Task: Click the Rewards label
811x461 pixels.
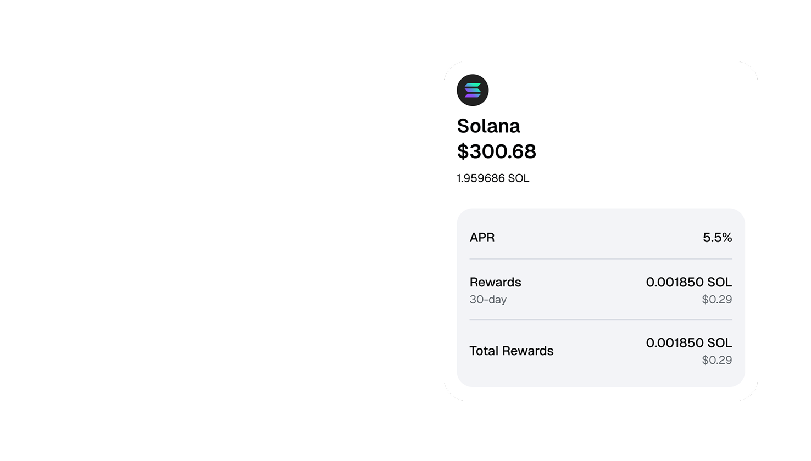Action: click(x=495, y=282)
